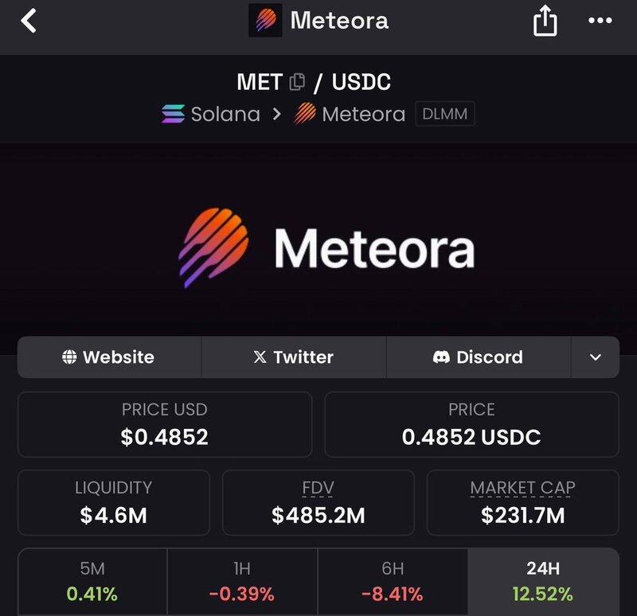The image size is (637, 616).
Task: Tap the Meteora logo in header title
Action: (265, 21)
